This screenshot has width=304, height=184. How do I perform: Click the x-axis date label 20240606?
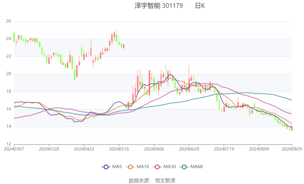154,149
